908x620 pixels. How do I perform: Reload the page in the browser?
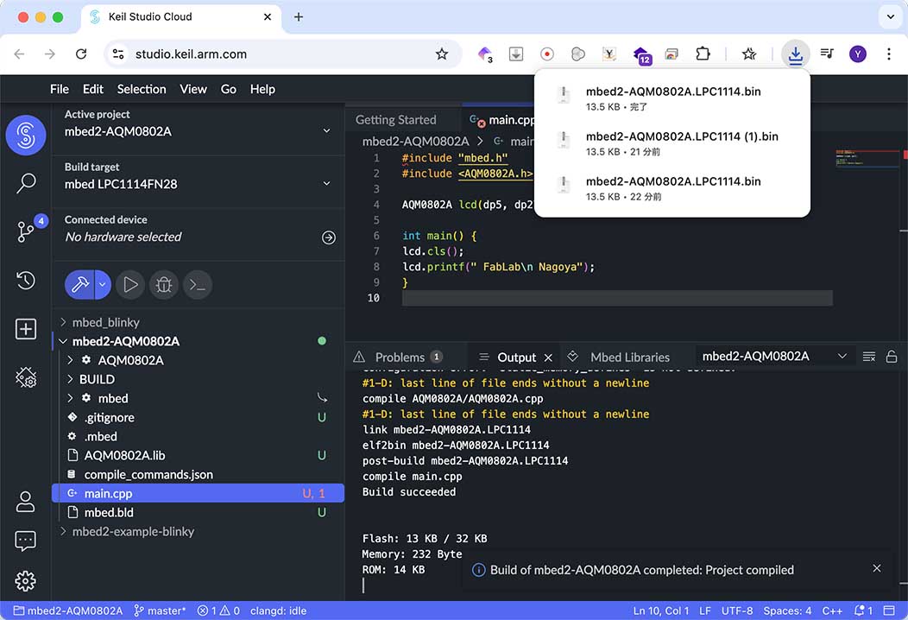pos(81,54)
